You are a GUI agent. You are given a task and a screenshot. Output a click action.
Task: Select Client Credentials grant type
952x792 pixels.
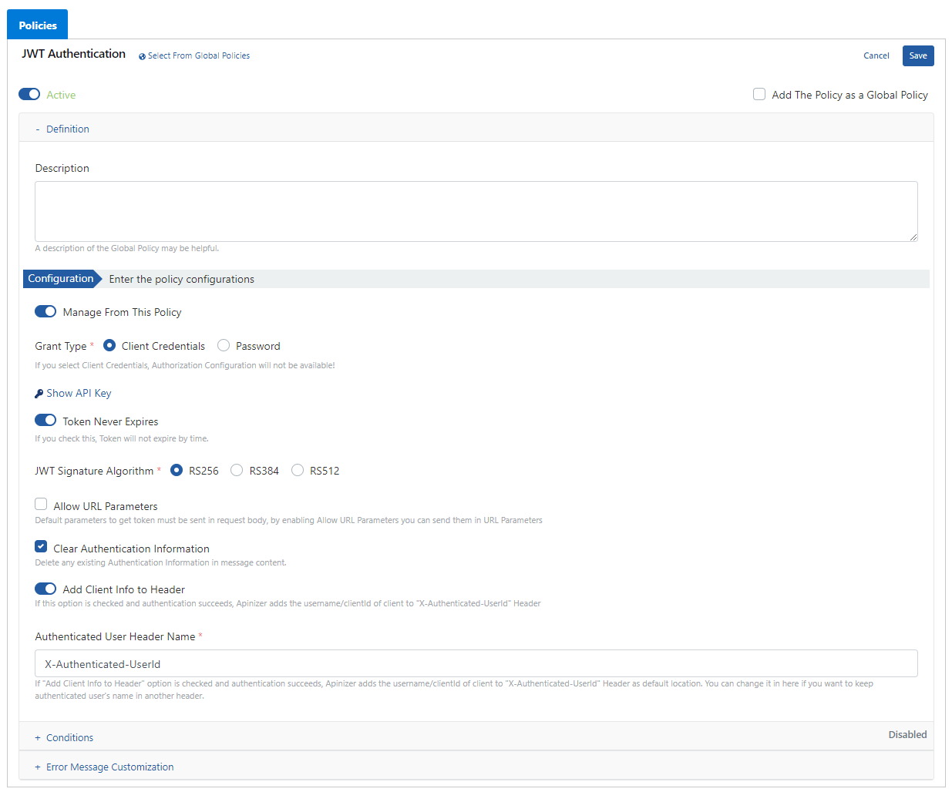point(109,345)
